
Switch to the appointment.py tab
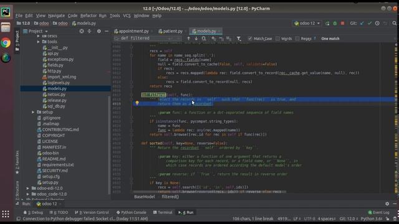tap(133, 31)
